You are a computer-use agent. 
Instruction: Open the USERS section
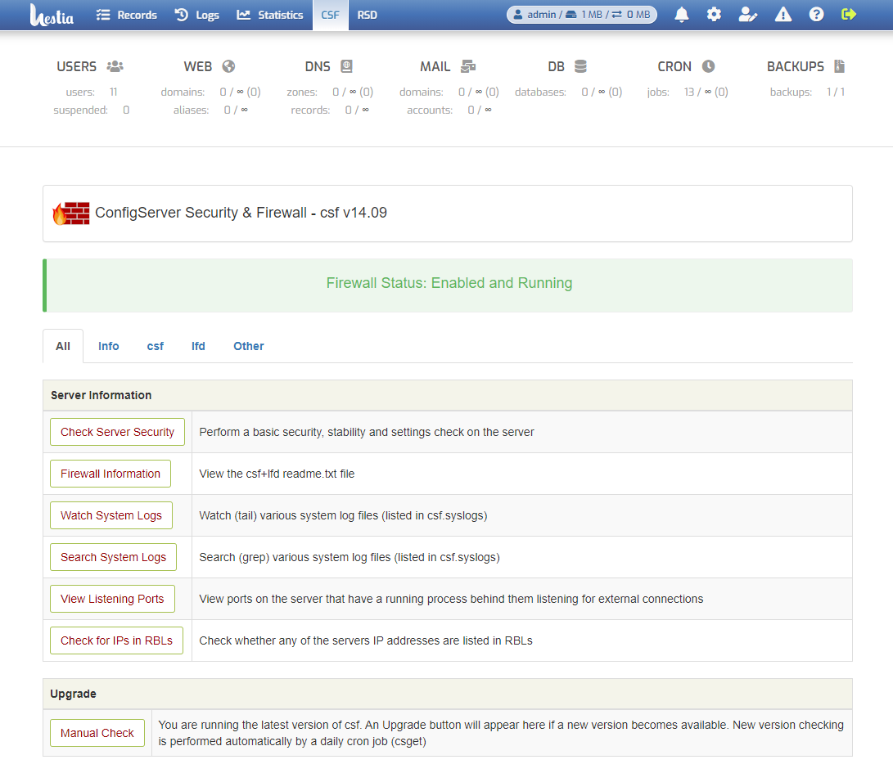click(90, 67)
